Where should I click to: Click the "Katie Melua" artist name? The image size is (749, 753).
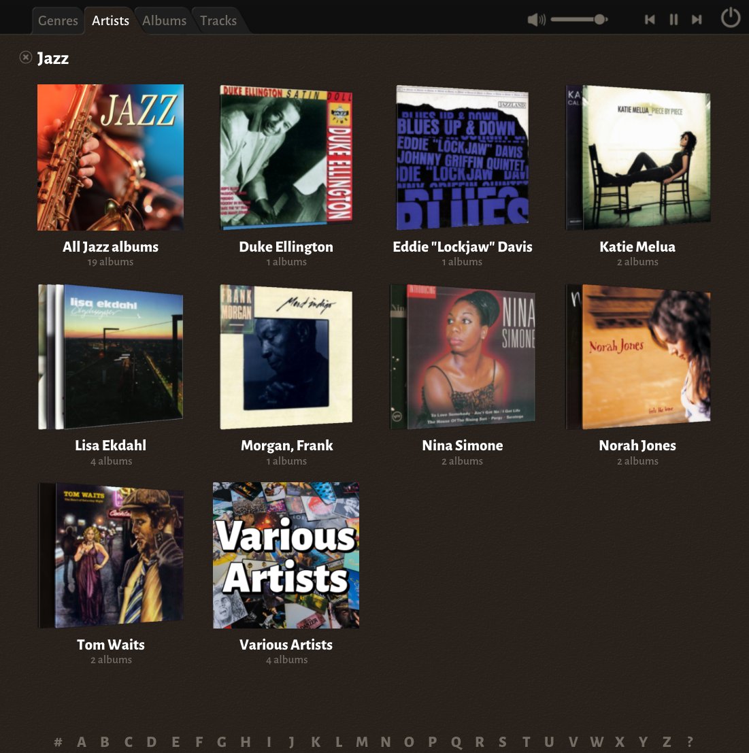click(x=637, y=247)
